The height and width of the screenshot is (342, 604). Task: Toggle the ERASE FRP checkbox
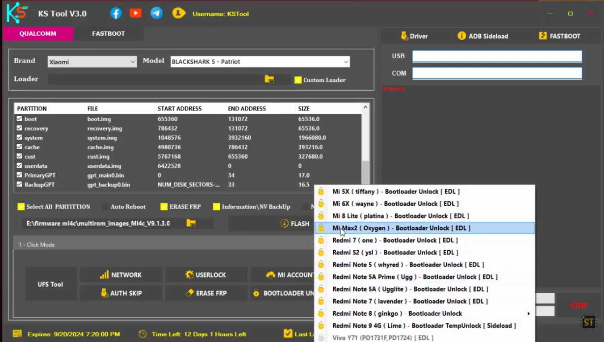click(x=164, y=207)
